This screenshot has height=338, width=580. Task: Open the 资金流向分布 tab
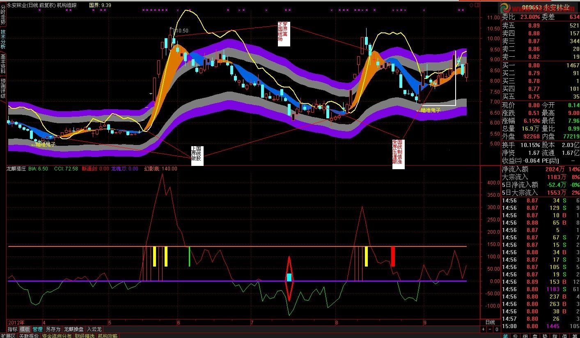[x=57, y=336]
